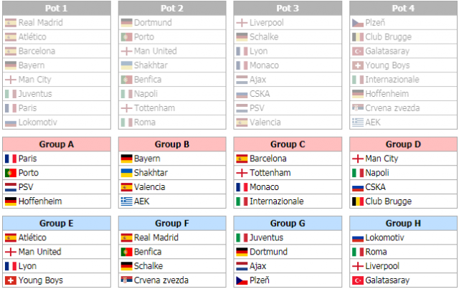Click the Ukrainian flag next to Shakhtar in Group B
The width and height of the screenshot is (459, 289).
(126, 173)
